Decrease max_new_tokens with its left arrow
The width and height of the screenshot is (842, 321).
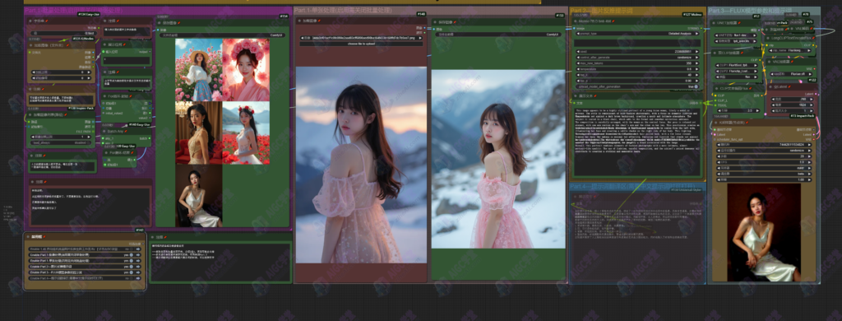[577, 63]
